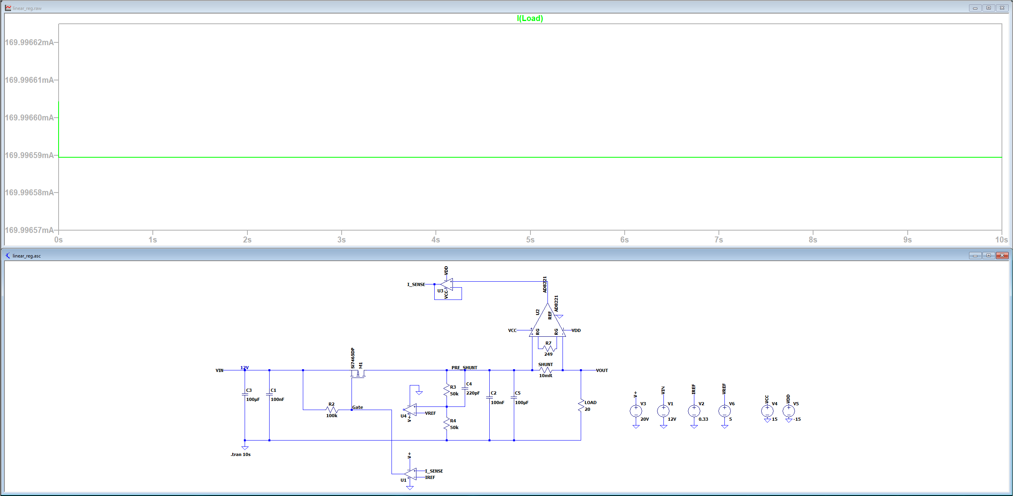
Task: Click the 5s time axis marker
Action: point(530,240)
